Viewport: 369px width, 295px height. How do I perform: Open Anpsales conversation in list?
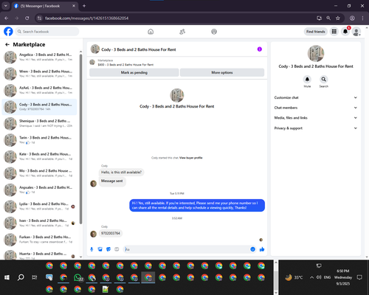coord(39,190)
